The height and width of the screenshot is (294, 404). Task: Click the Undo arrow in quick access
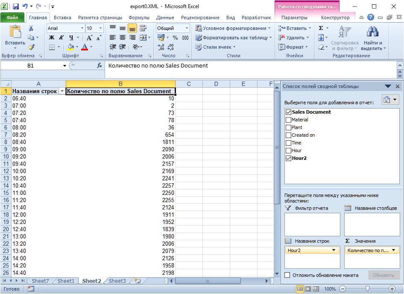[x=25, y=6]
